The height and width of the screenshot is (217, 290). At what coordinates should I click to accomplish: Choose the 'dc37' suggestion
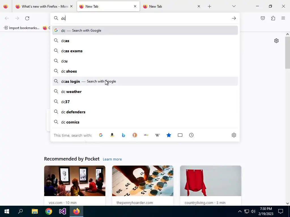click(145, 102)
